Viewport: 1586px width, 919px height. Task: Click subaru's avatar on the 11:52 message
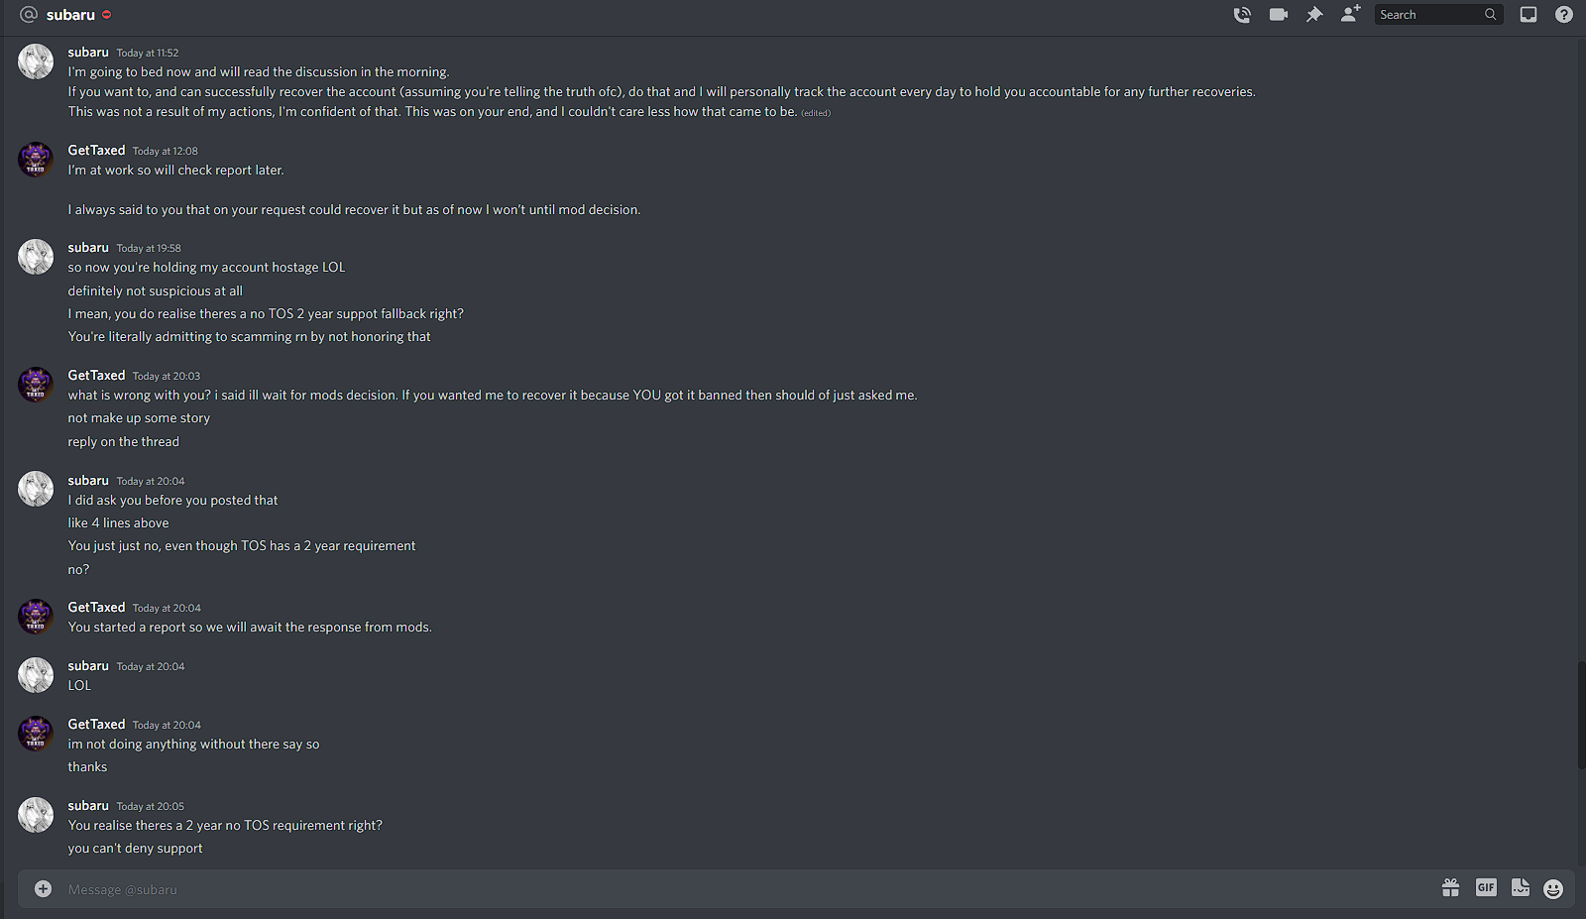click(x=36, y=61)
